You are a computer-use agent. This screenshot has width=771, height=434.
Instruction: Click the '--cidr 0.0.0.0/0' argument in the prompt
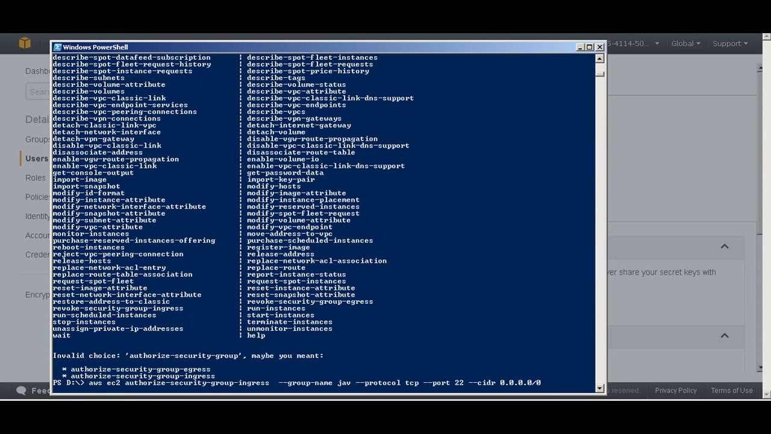click(x=505, y=383)
